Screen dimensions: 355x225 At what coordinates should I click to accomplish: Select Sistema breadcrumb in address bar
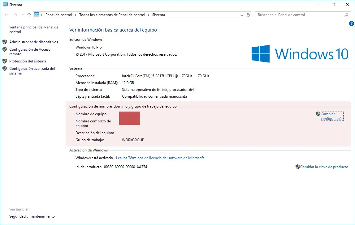158,15
